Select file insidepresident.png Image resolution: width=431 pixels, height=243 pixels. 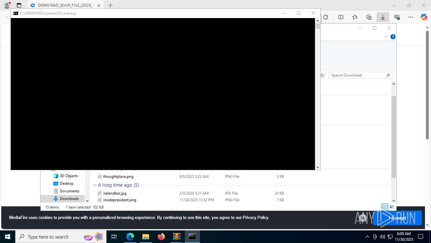click(119, 200)
